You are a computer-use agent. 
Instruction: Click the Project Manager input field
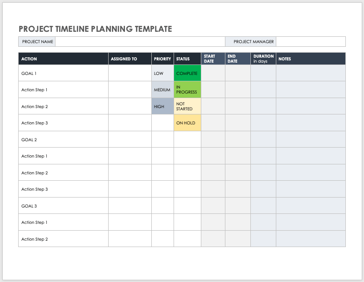(x=310, y=42)
